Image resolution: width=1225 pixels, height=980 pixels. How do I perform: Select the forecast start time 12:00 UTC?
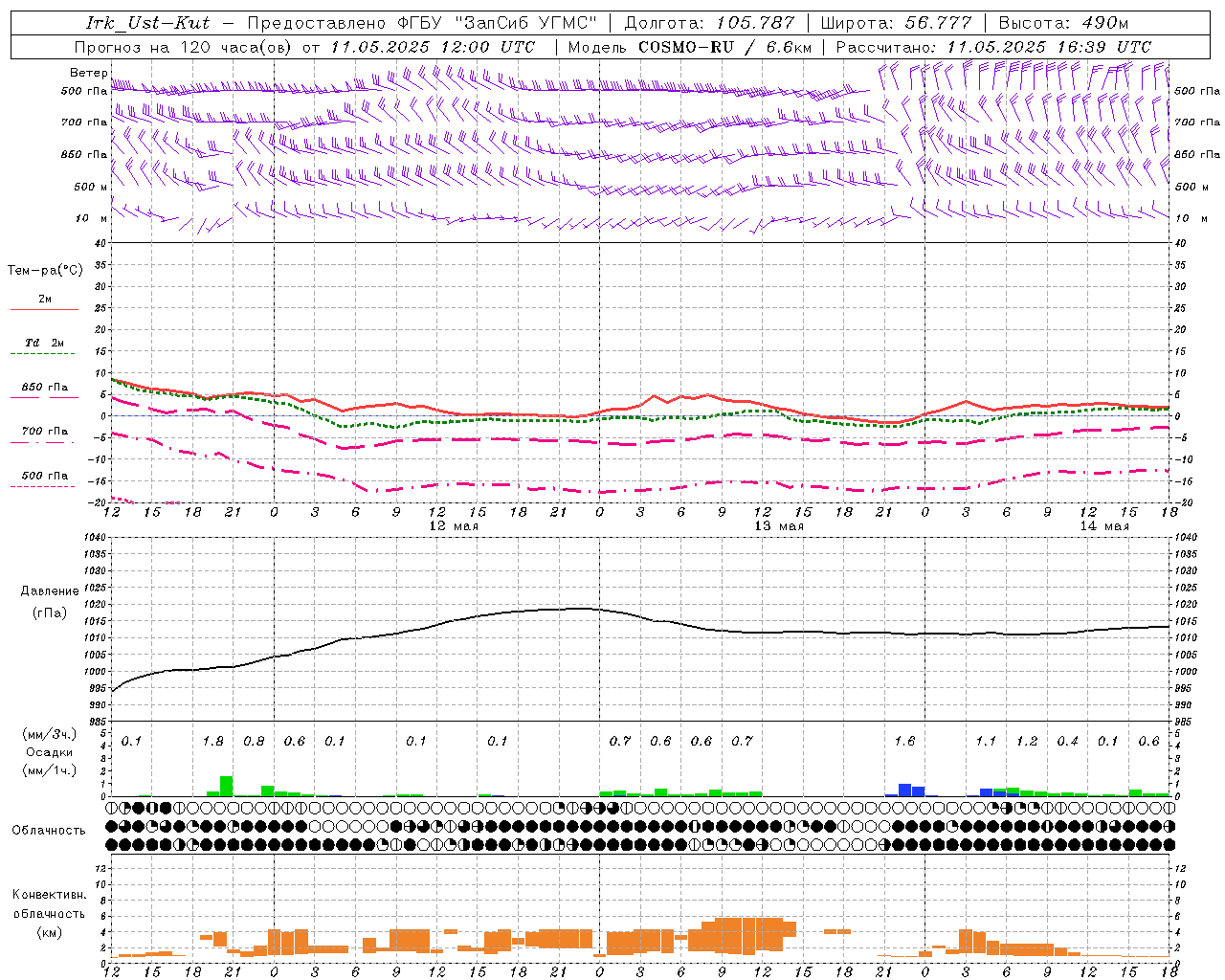point(488,47)
